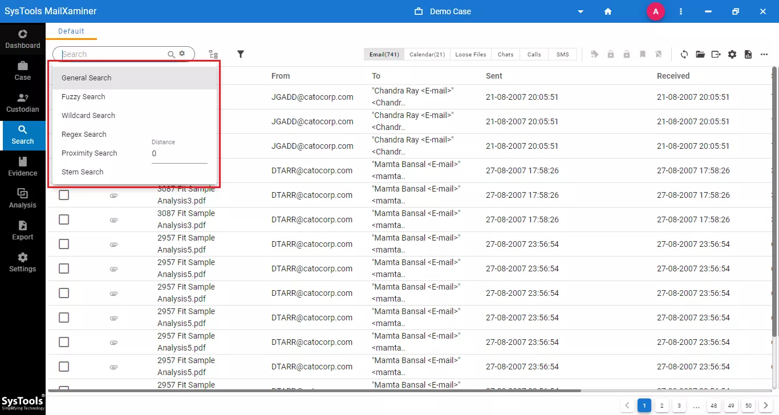The width and height of the screenshot is (779, 415).
Task: Choose Regex Search option
Action: click(135, 135)
